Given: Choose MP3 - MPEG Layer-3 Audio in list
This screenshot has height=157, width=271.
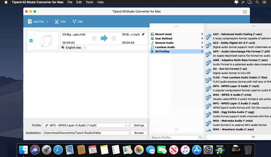Looking at the screenshot, I should pos(238,88).
